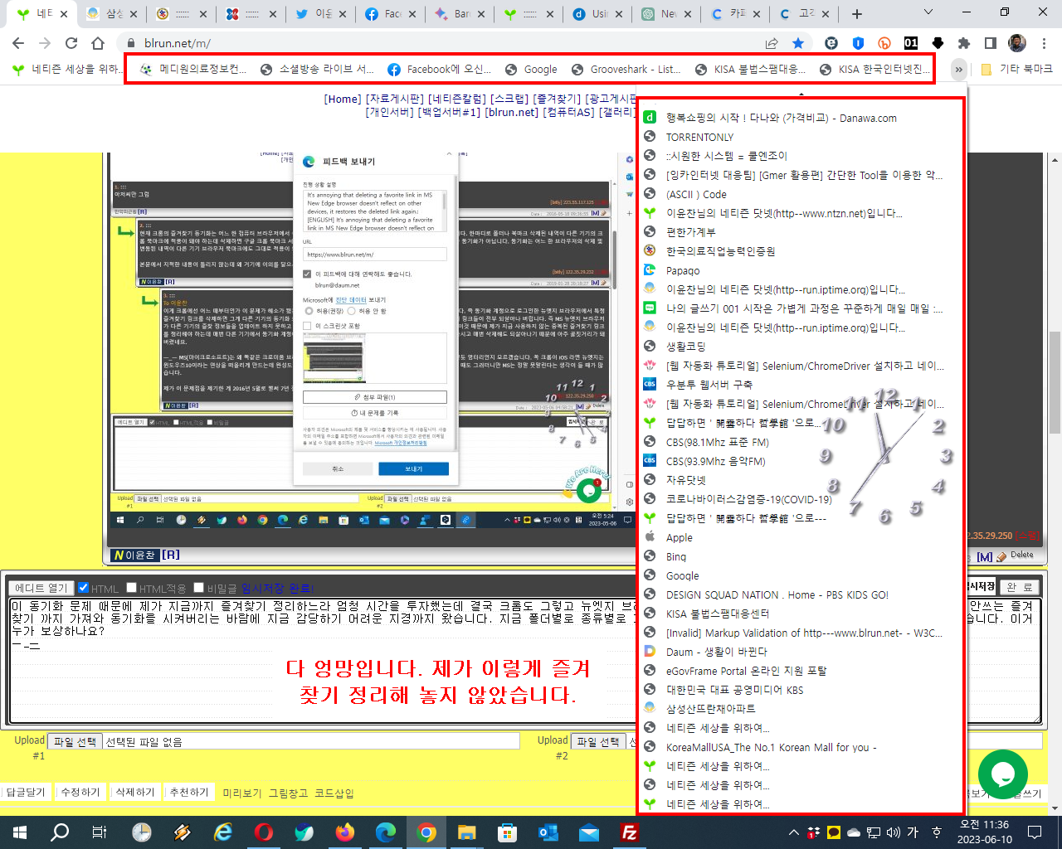Open CBS(93.9Mhz 음악FM) bookmark
1062x849 pixels.
pyautogui.click(x=715, y=461)
